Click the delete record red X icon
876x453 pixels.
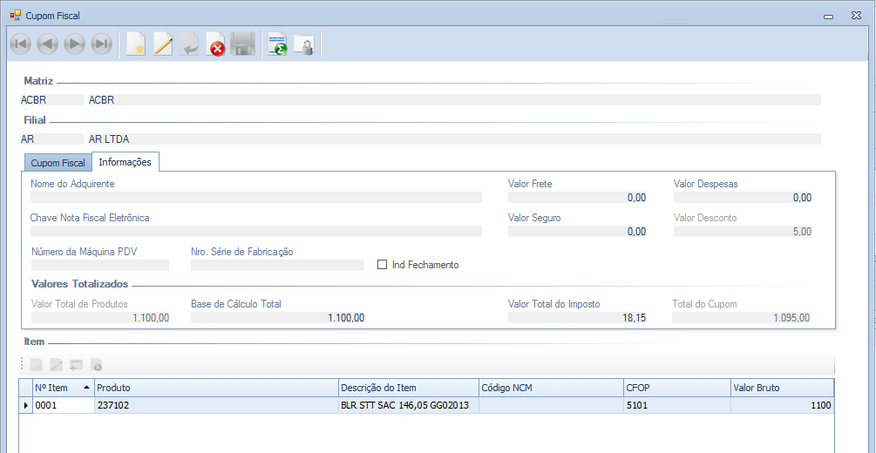216,44
